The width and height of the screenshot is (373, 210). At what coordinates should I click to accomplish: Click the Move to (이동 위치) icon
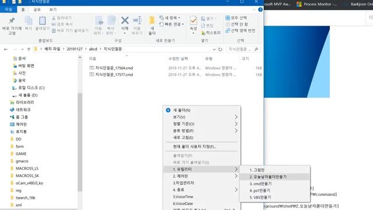pos(99,21)
